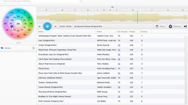Toggle the volume speaker icon
188x105 pixels.
185,27
